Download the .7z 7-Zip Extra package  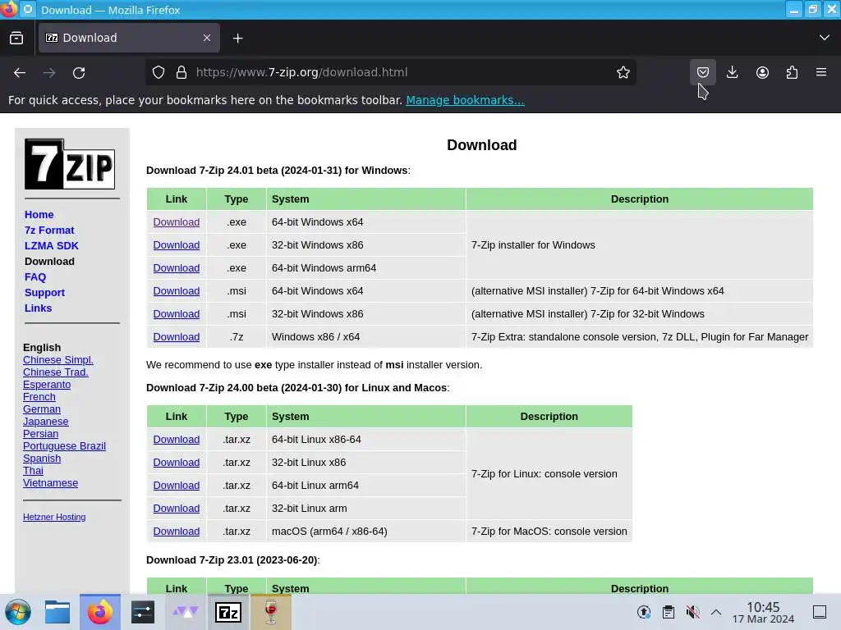(x=177, y=337)
